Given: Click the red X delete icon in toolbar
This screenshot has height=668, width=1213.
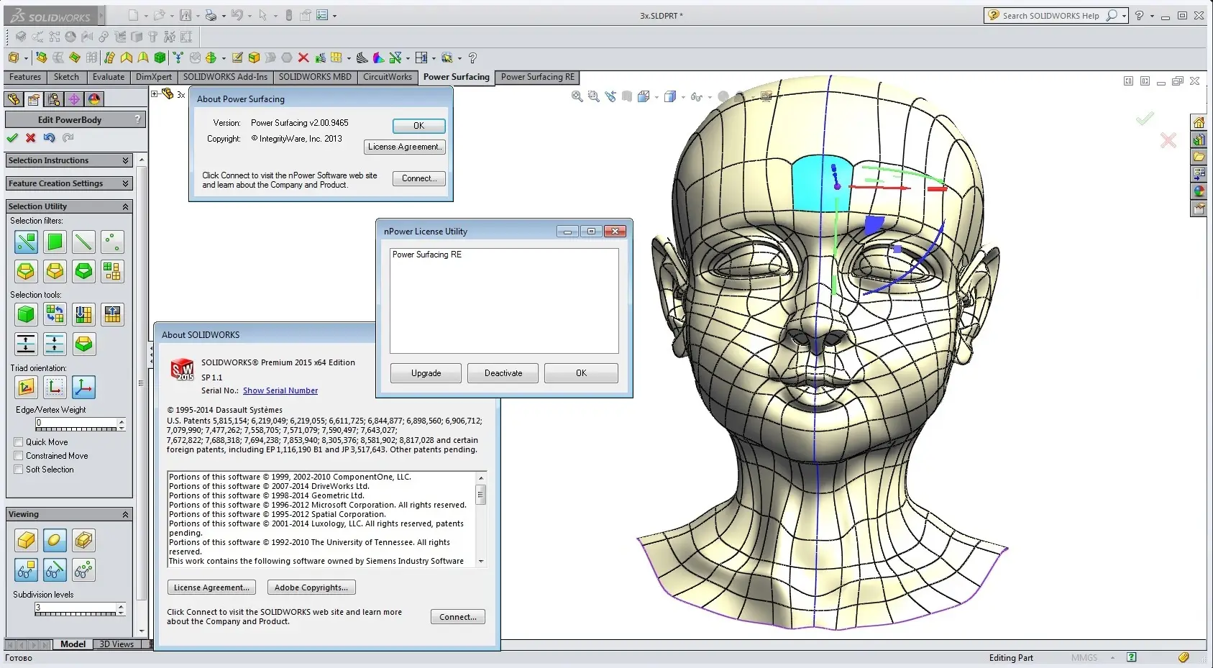Looking at the screenshot, I should 303,58.
